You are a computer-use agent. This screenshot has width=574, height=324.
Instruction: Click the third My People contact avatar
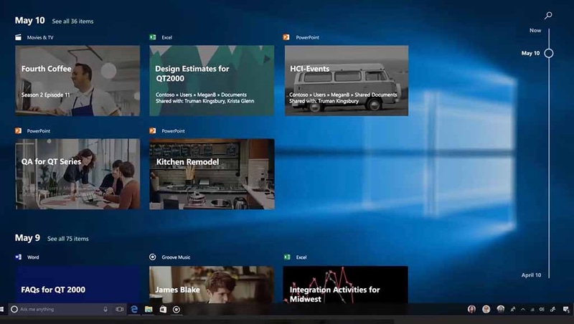[500, 310]
